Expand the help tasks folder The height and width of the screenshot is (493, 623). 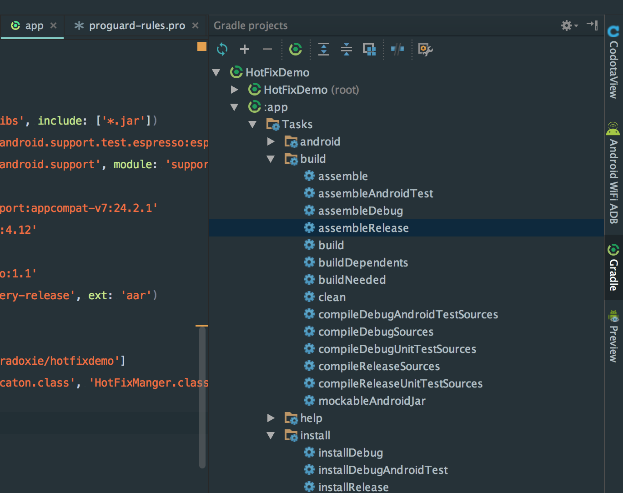pyautogui.click(x=271, y=418)
